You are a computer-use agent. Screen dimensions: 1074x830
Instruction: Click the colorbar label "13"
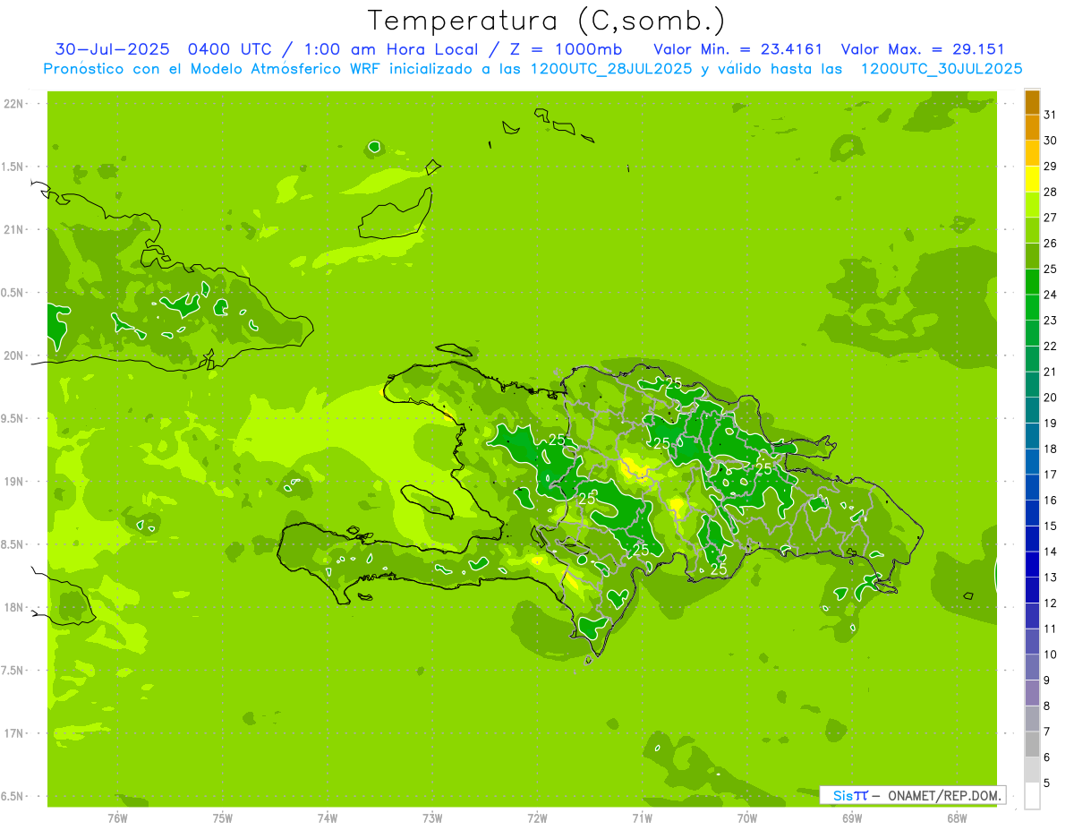coord(1050,578)
